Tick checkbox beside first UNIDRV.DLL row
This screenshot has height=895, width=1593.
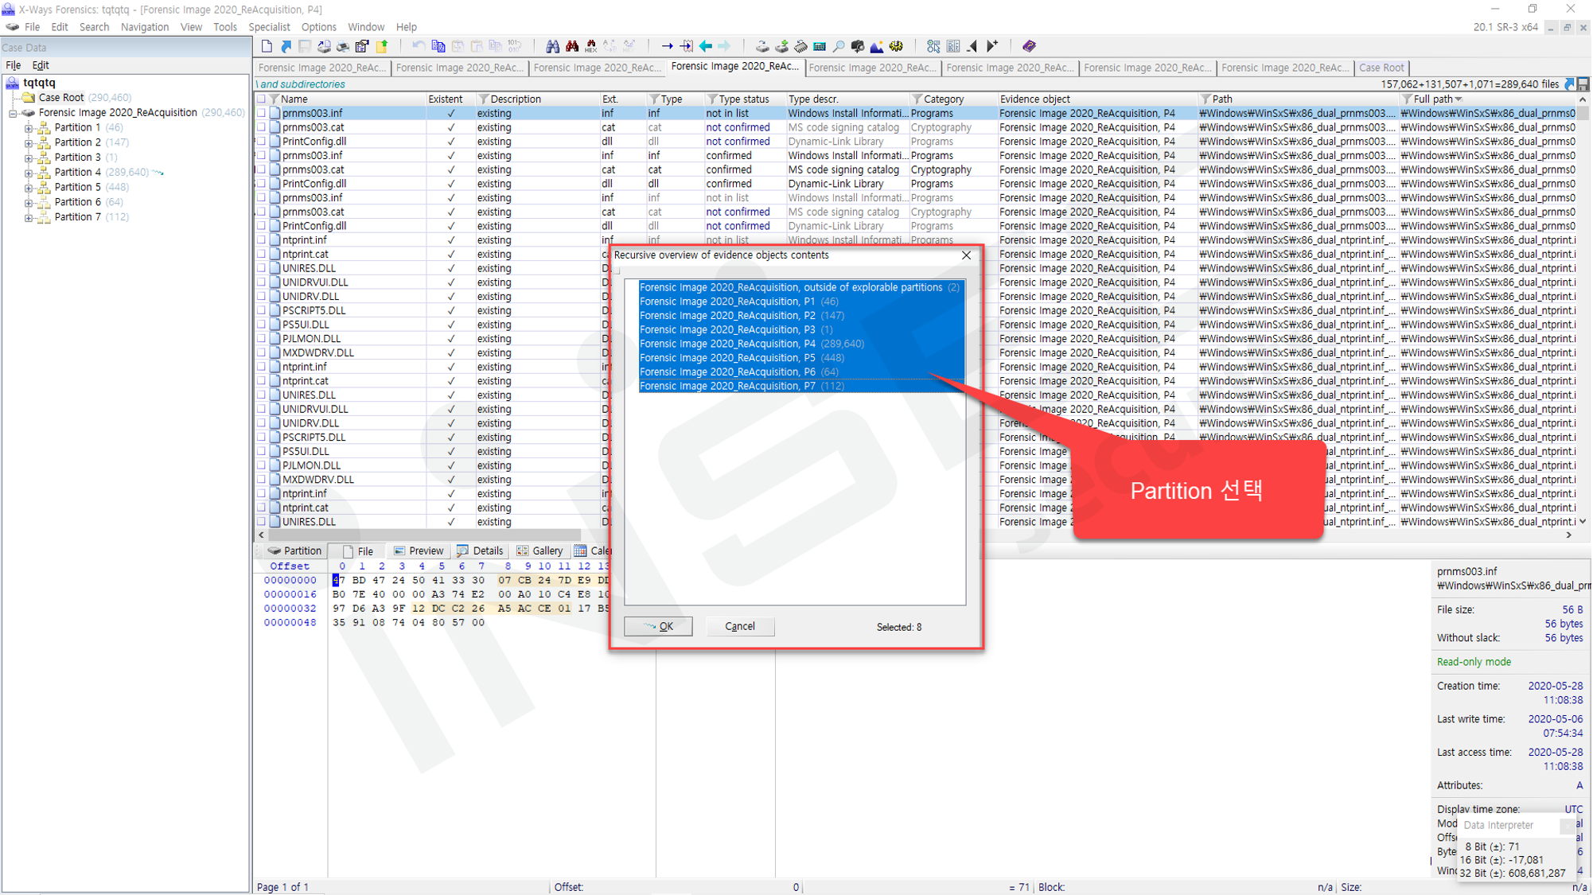coord(261,297)
